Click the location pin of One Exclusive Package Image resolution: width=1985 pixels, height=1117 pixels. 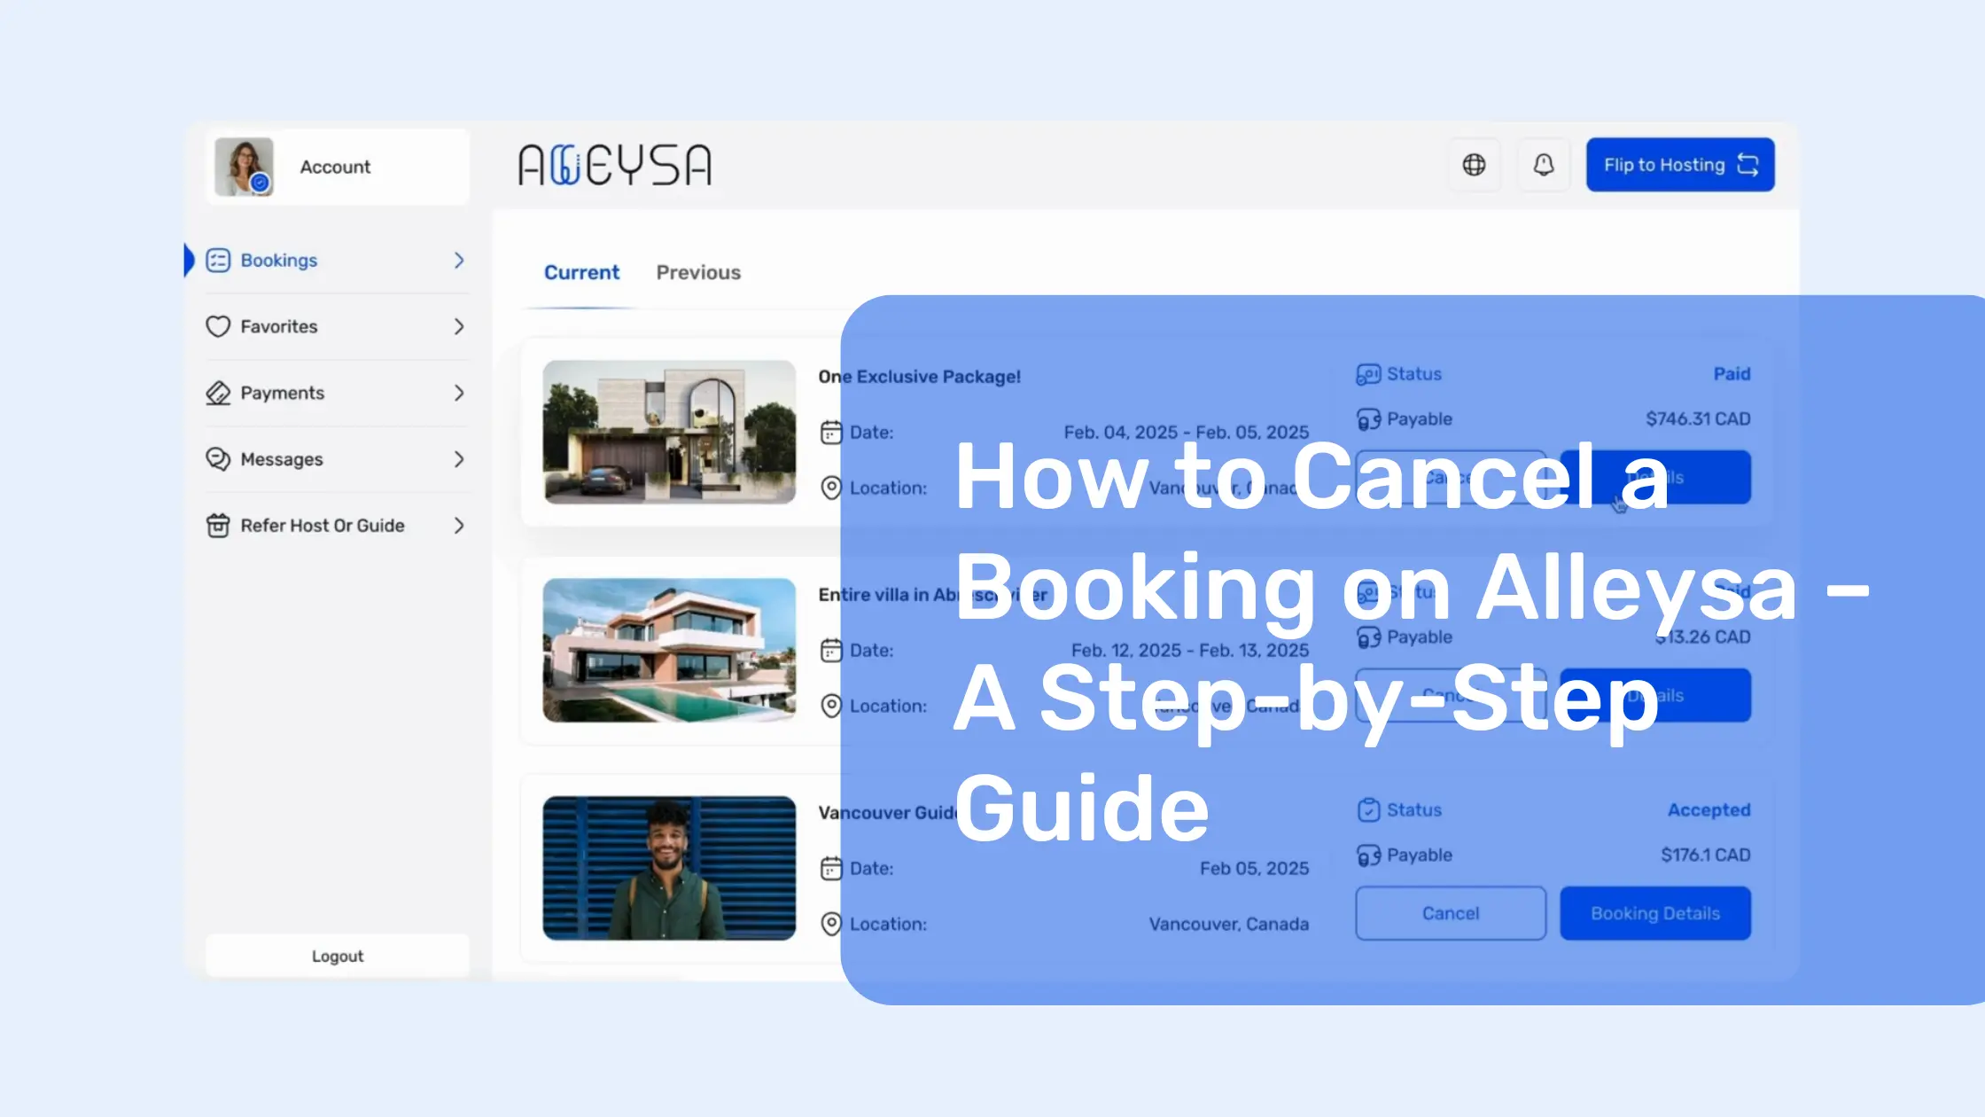pyautogui.click(x=831, y=488)
